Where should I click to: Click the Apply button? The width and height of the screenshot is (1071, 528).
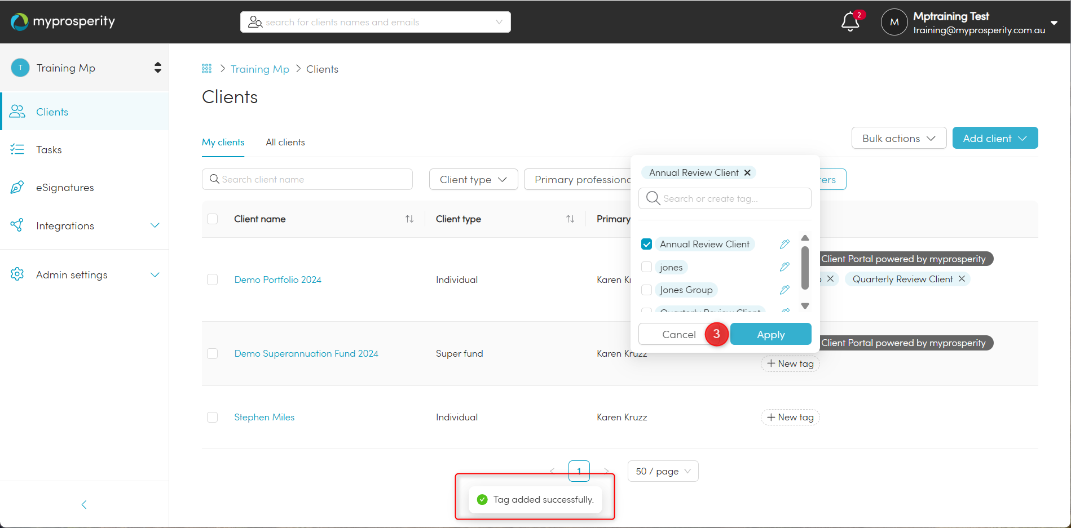770,334
